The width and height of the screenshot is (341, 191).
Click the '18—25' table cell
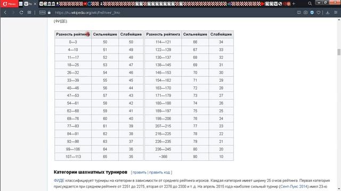coord(73,65)
